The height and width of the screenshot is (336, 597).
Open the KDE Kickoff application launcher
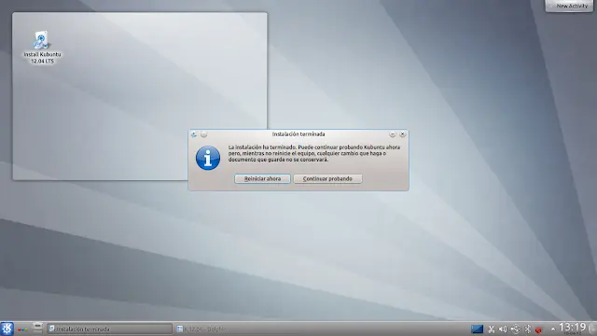pos(7,329)
